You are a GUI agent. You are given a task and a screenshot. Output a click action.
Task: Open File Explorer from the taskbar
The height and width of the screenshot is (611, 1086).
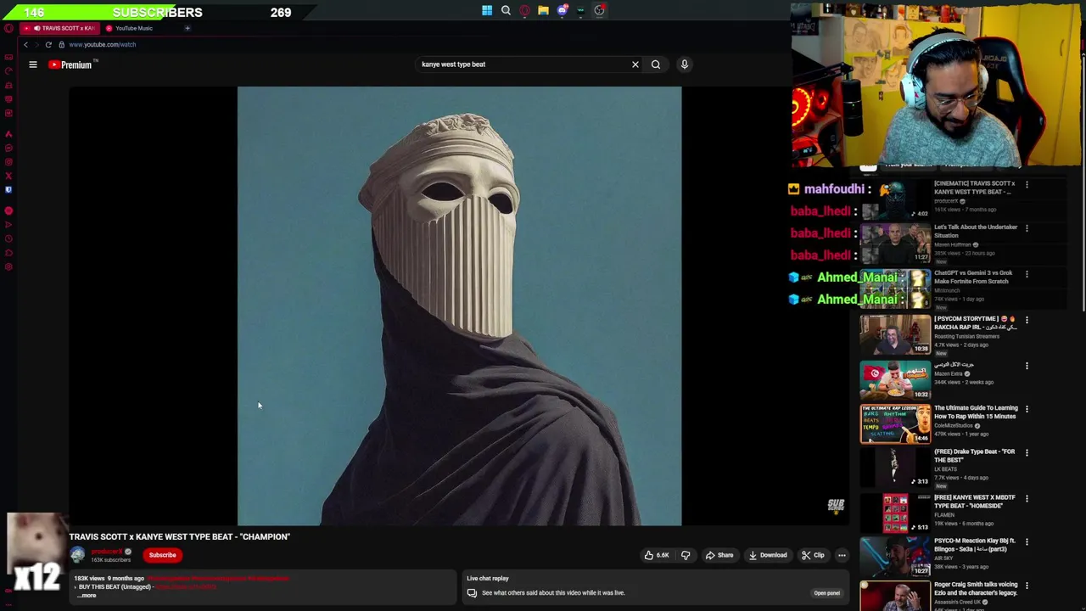click(543, 10)
